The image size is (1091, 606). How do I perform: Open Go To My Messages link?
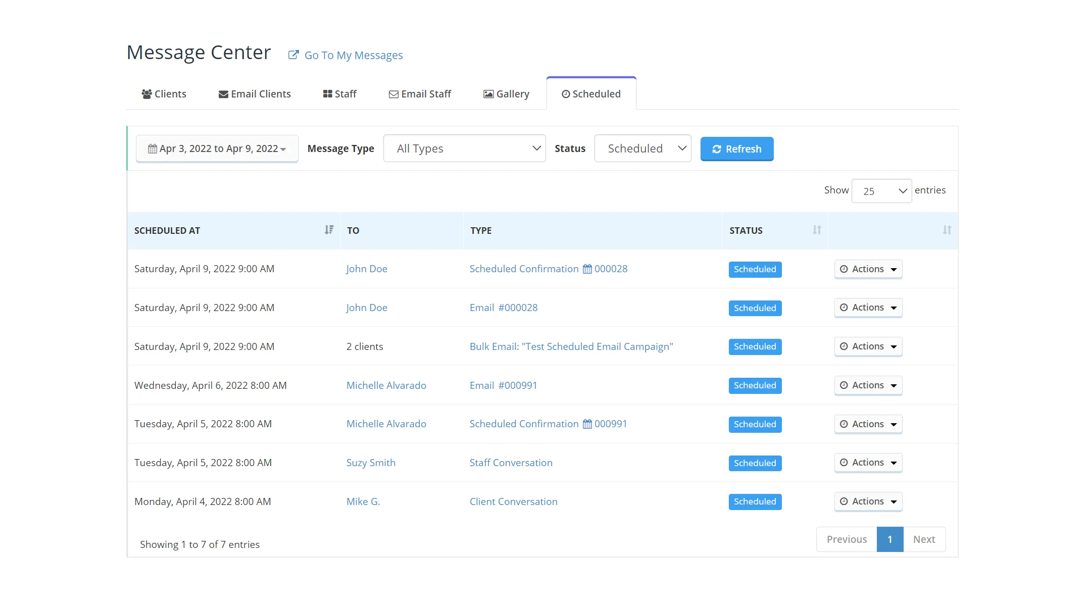(x=354, y=55)
